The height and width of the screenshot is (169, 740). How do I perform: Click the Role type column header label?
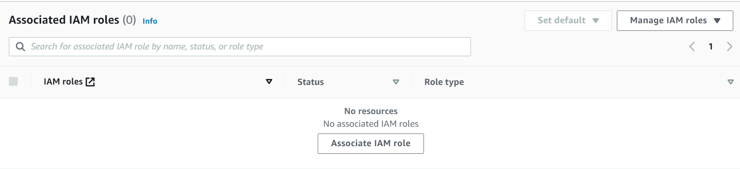click(x=444, y=82)
